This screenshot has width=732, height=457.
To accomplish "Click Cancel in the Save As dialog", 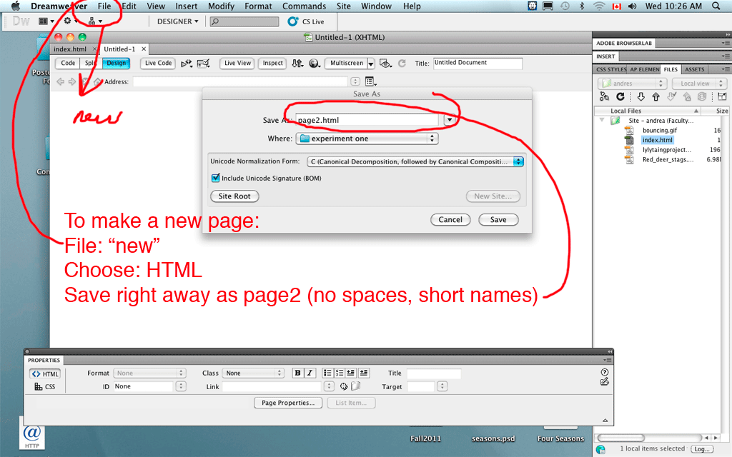I will [x=450, y=220].
